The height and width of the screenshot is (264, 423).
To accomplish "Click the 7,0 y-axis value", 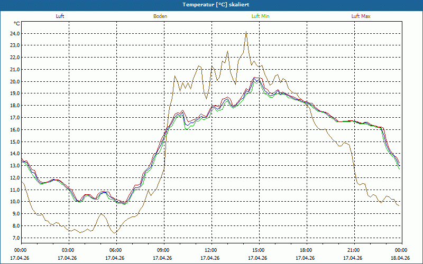I will [16, 238].
